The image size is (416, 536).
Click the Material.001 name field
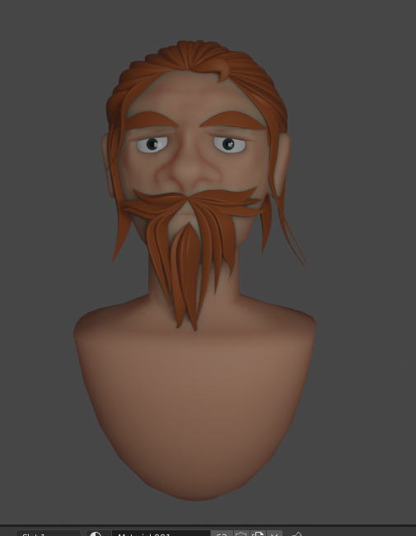(x=161, y=534)
